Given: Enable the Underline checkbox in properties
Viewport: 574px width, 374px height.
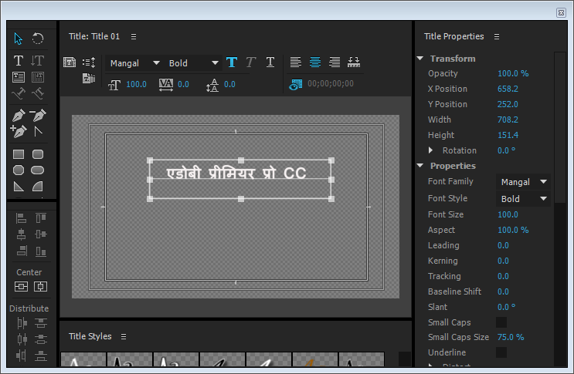Looking at the screenshot, I should click(501, 352).
